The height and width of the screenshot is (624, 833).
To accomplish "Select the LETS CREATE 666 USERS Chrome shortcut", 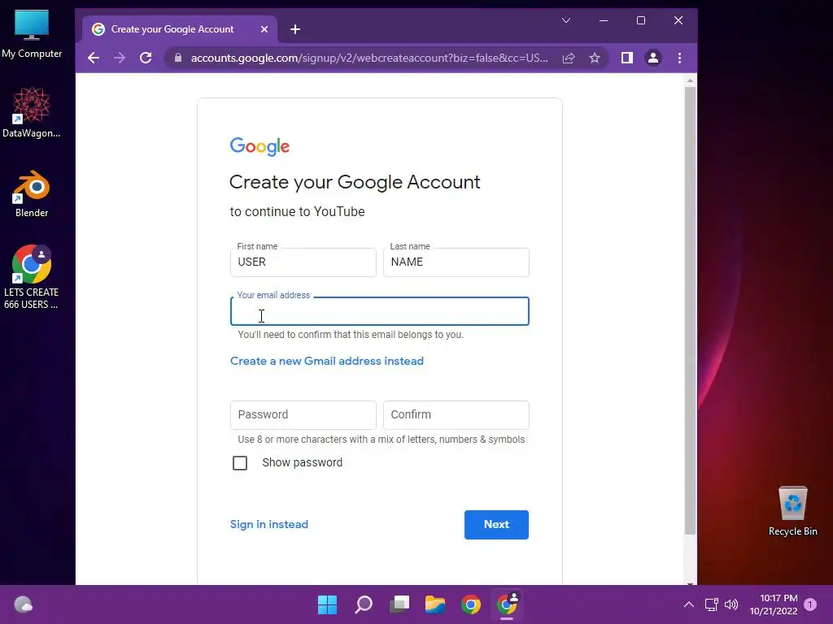I will 32,277.
